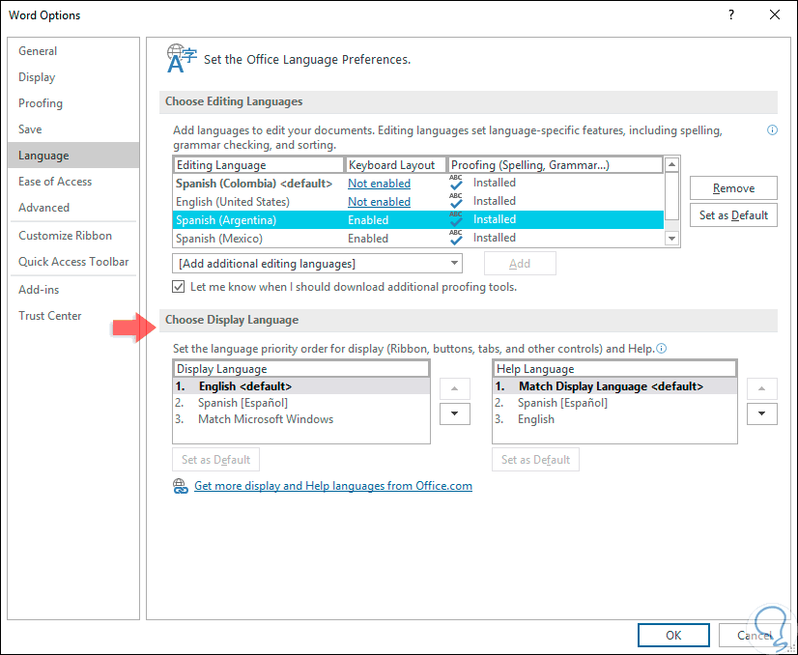
Task: Click proofing check icon for Spanish (Mexico)
Action: pos(456,238)
